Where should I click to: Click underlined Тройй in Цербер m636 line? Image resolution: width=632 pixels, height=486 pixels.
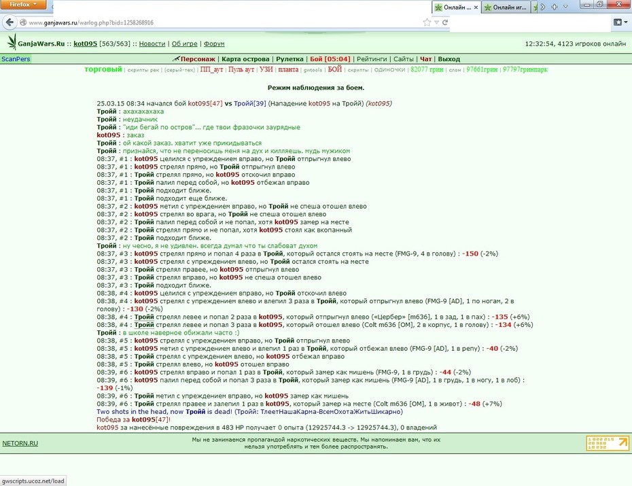coord(144,317)
